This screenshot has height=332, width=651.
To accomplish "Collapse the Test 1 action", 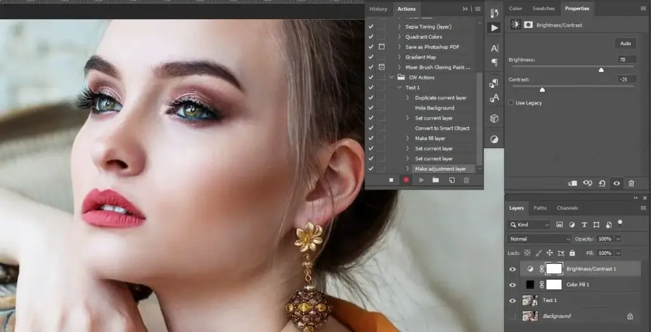I will (399, 88).
